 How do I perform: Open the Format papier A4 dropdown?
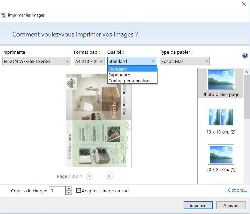89,61
